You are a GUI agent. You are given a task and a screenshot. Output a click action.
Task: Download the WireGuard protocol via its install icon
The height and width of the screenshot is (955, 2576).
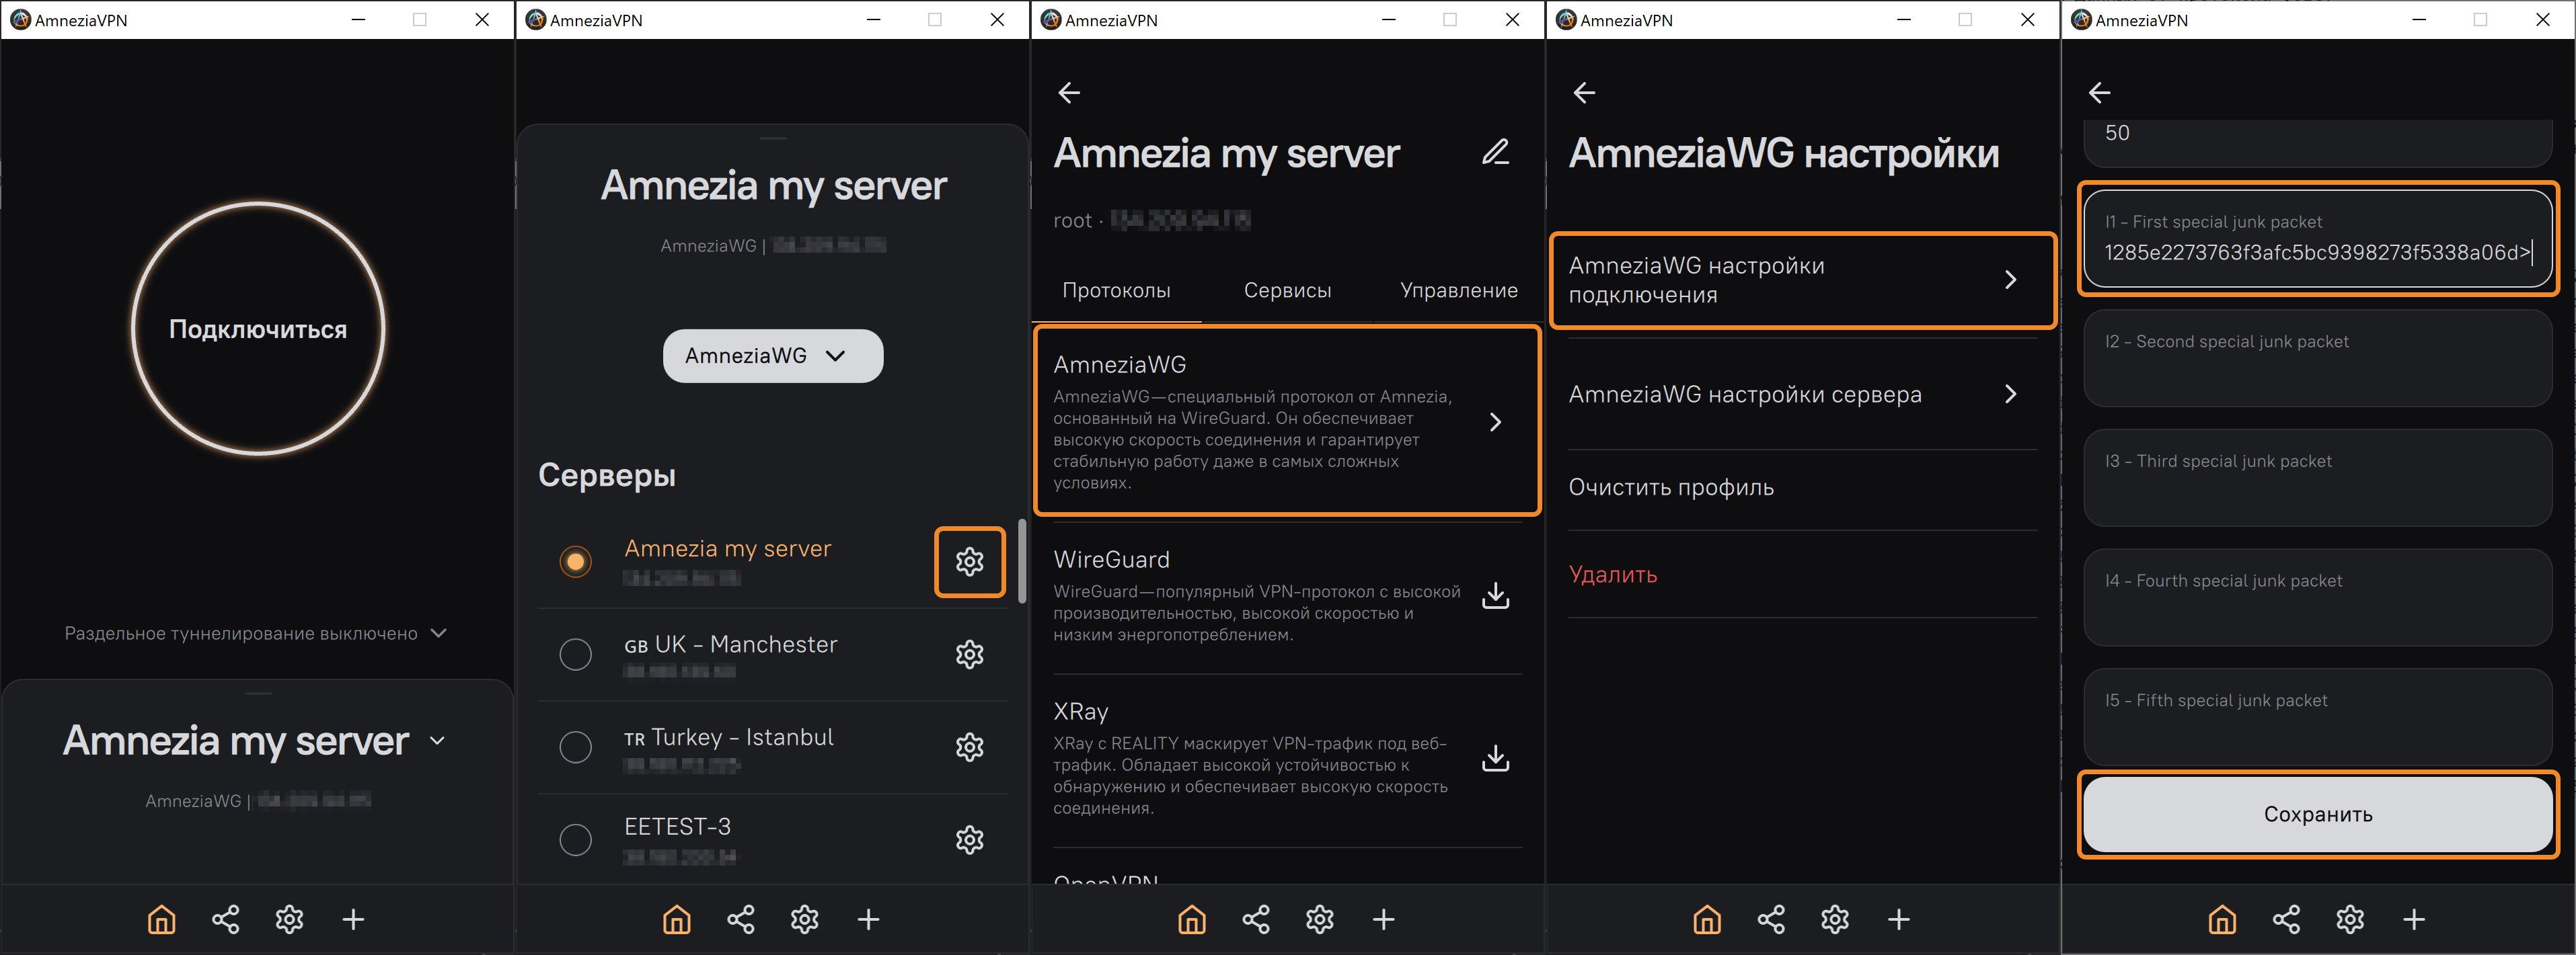(1495, 595)
